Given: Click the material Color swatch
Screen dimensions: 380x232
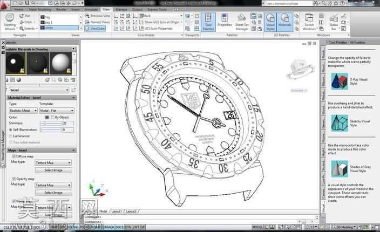Looking at the screenshot, I should click(x=47, y=117).
